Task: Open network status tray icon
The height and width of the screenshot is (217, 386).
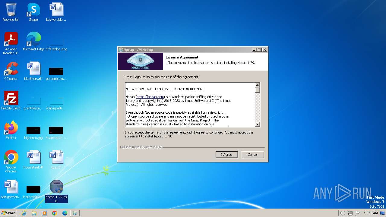Action: click(350, 213)
